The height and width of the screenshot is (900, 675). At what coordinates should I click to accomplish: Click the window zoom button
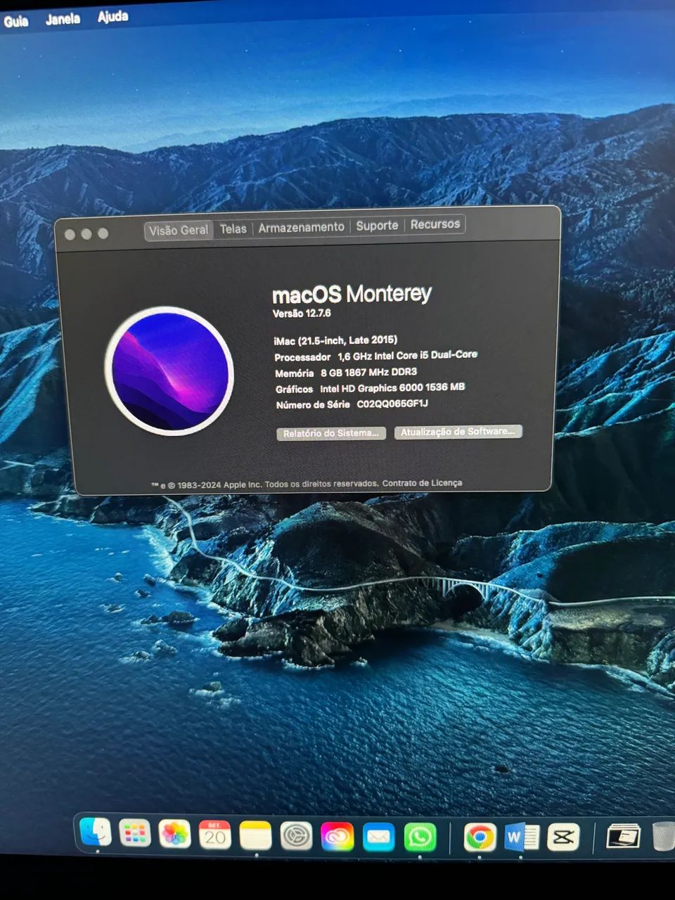coord(103,233)
